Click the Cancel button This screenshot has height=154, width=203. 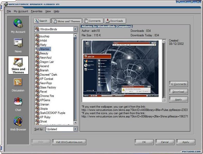coord(165,142)
